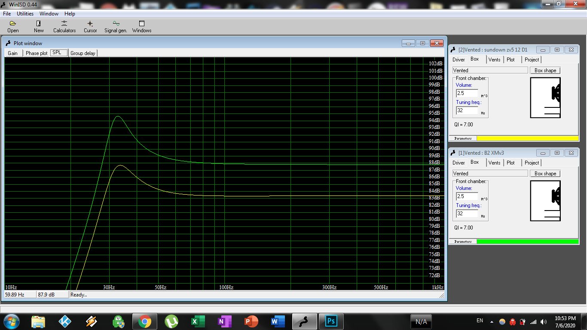
Task: Click Vented box type field in sundown zv5 window
Action: pyautogui.click(x=490, y=70)
